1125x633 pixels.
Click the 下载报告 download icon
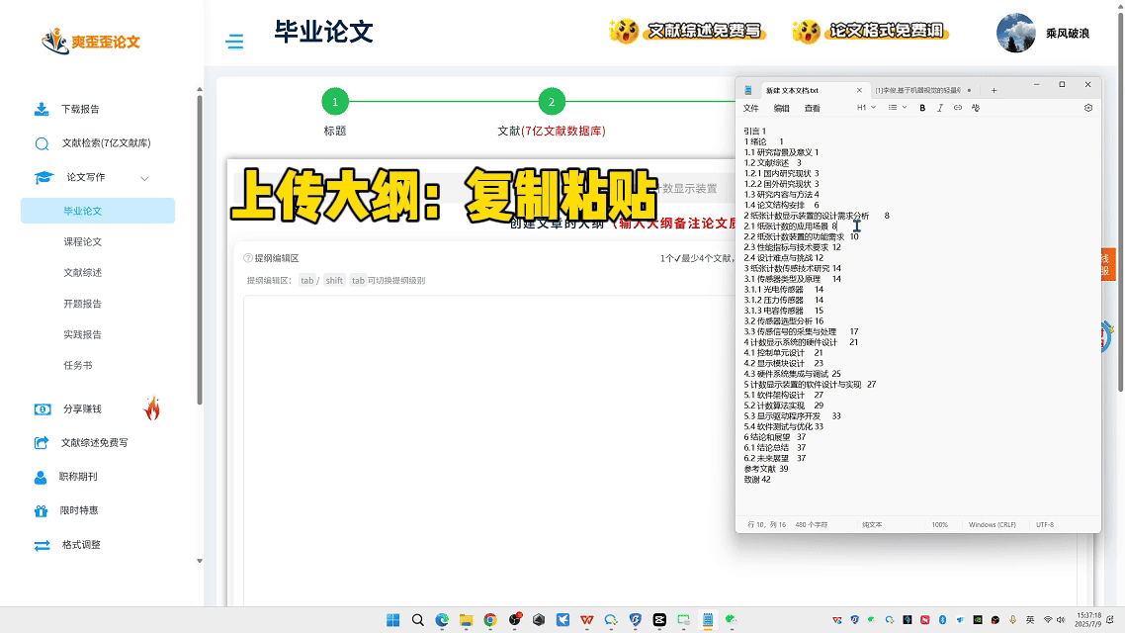pos(42,109)
